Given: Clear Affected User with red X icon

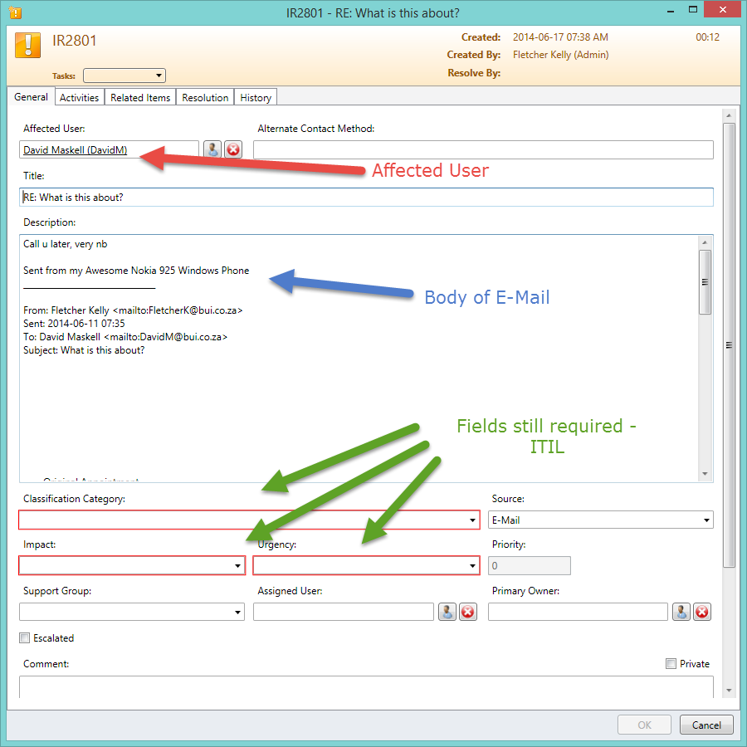Looking at the screenshot, I should [x=233, y=149].
